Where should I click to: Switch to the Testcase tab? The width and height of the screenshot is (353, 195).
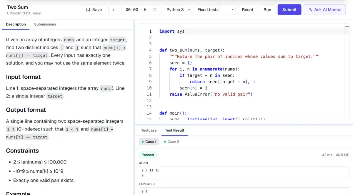tap(149, 130)
